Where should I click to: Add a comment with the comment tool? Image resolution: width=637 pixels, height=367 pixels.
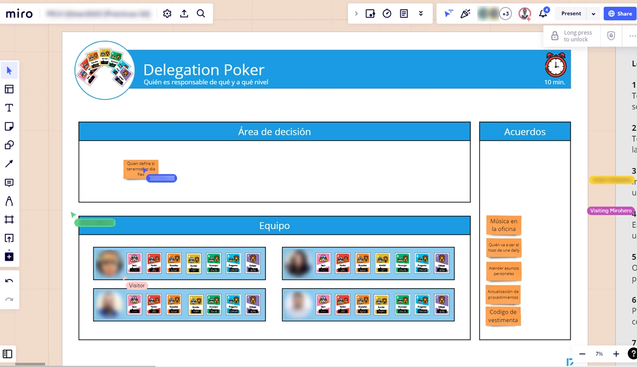pyautogui.click(x=9, y=182)
